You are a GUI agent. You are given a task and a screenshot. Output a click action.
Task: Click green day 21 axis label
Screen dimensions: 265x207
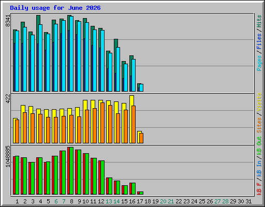point(171,201)
